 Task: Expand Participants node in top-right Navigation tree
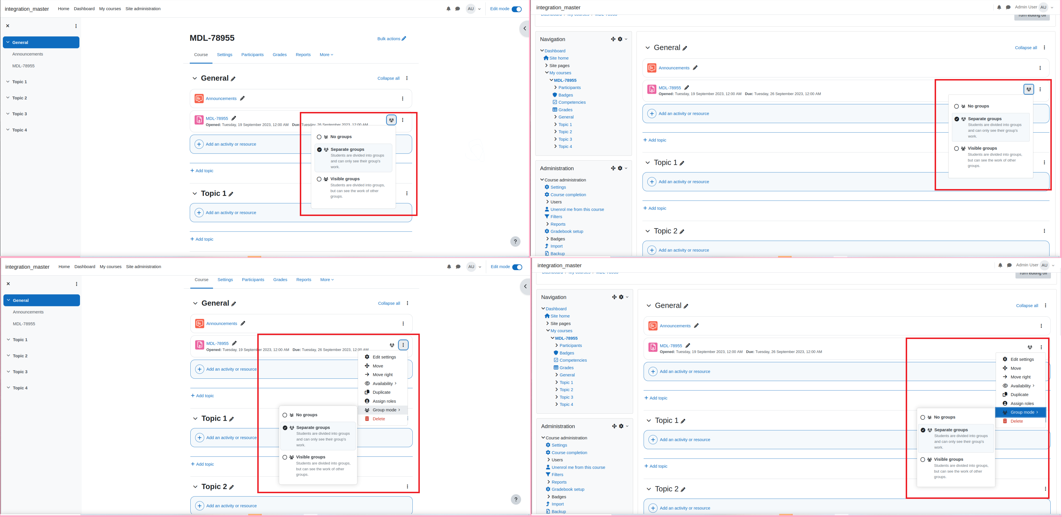pyautogui.click(x=555, y=87)
